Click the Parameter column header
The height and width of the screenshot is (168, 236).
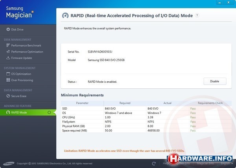(82, 103)
